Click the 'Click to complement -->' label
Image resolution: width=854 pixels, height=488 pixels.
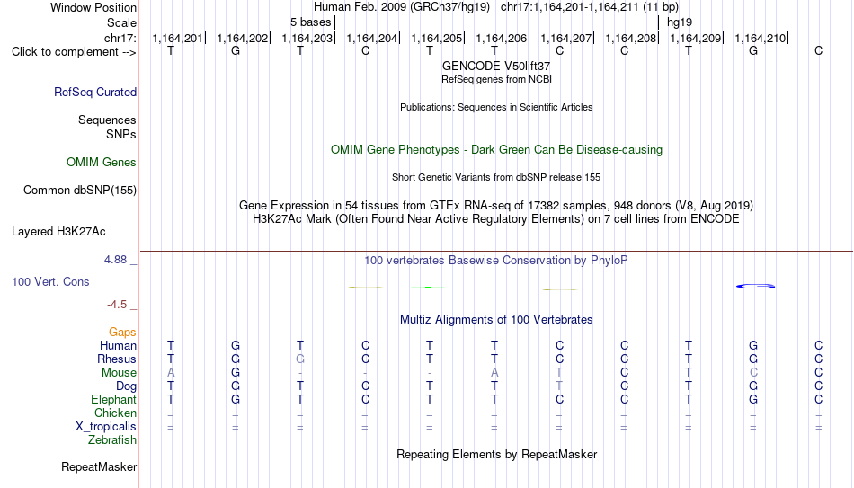[74, 52]
